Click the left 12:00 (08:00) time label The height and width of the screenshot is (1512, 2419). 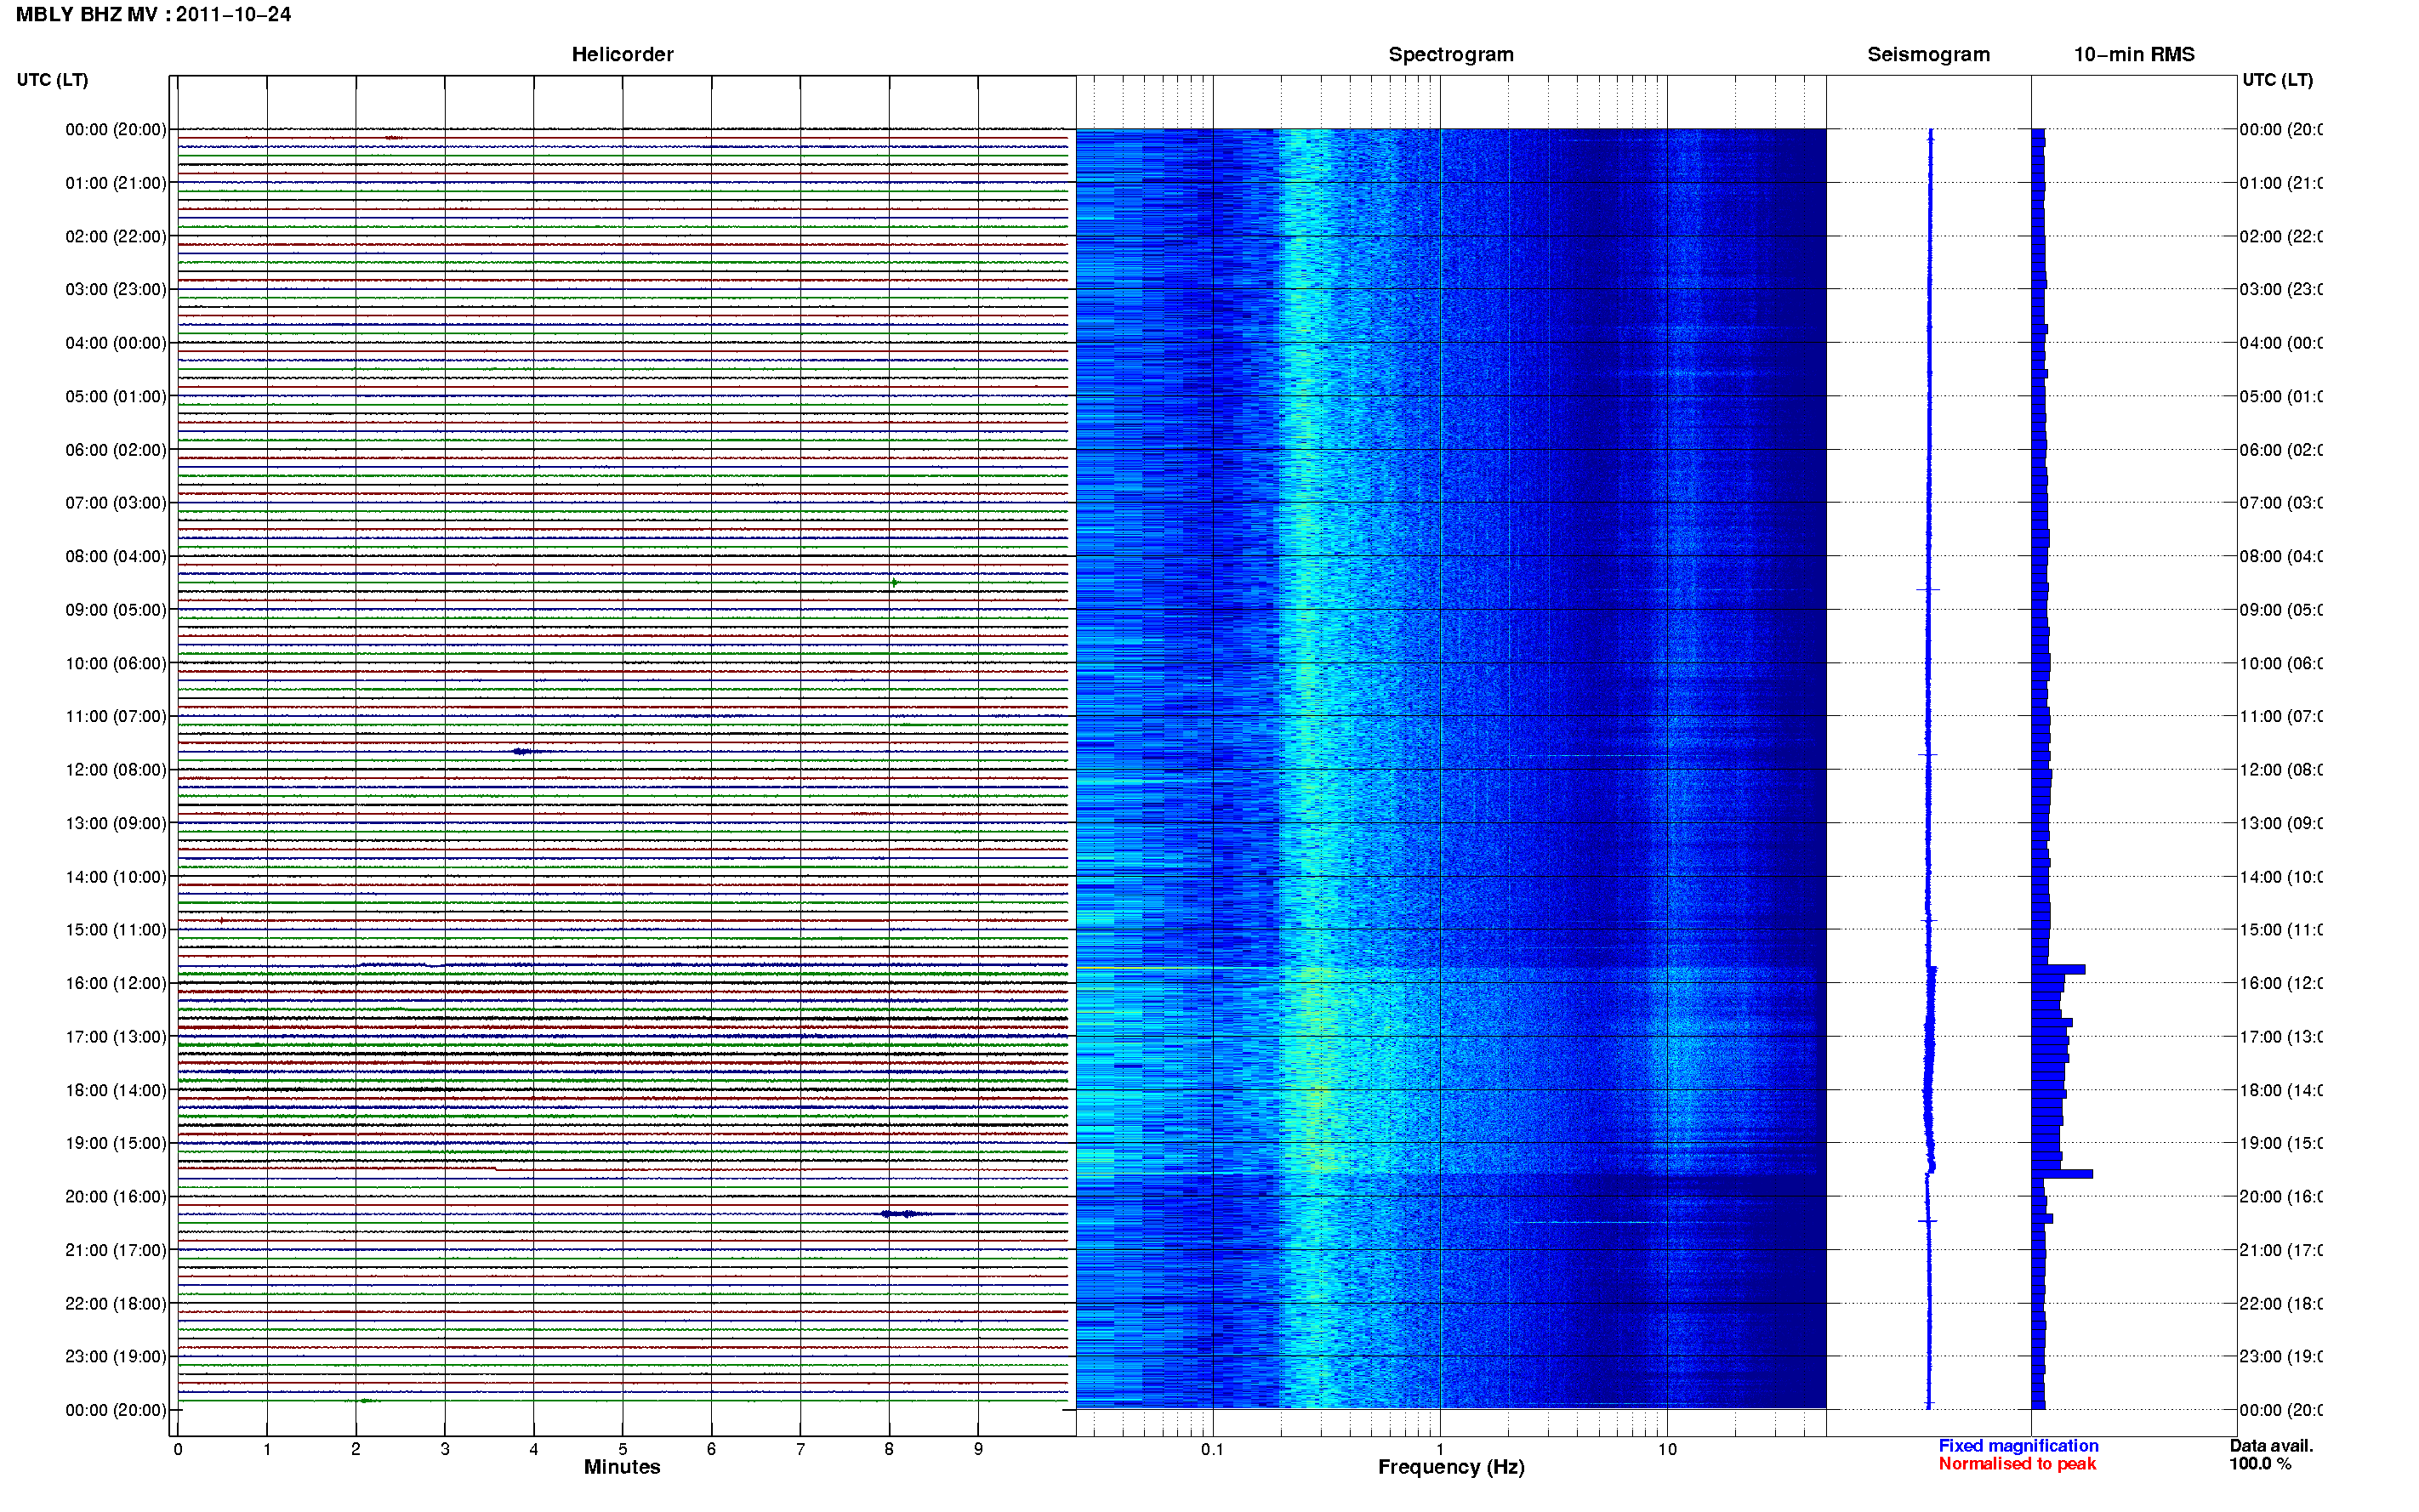pos(116,770)
